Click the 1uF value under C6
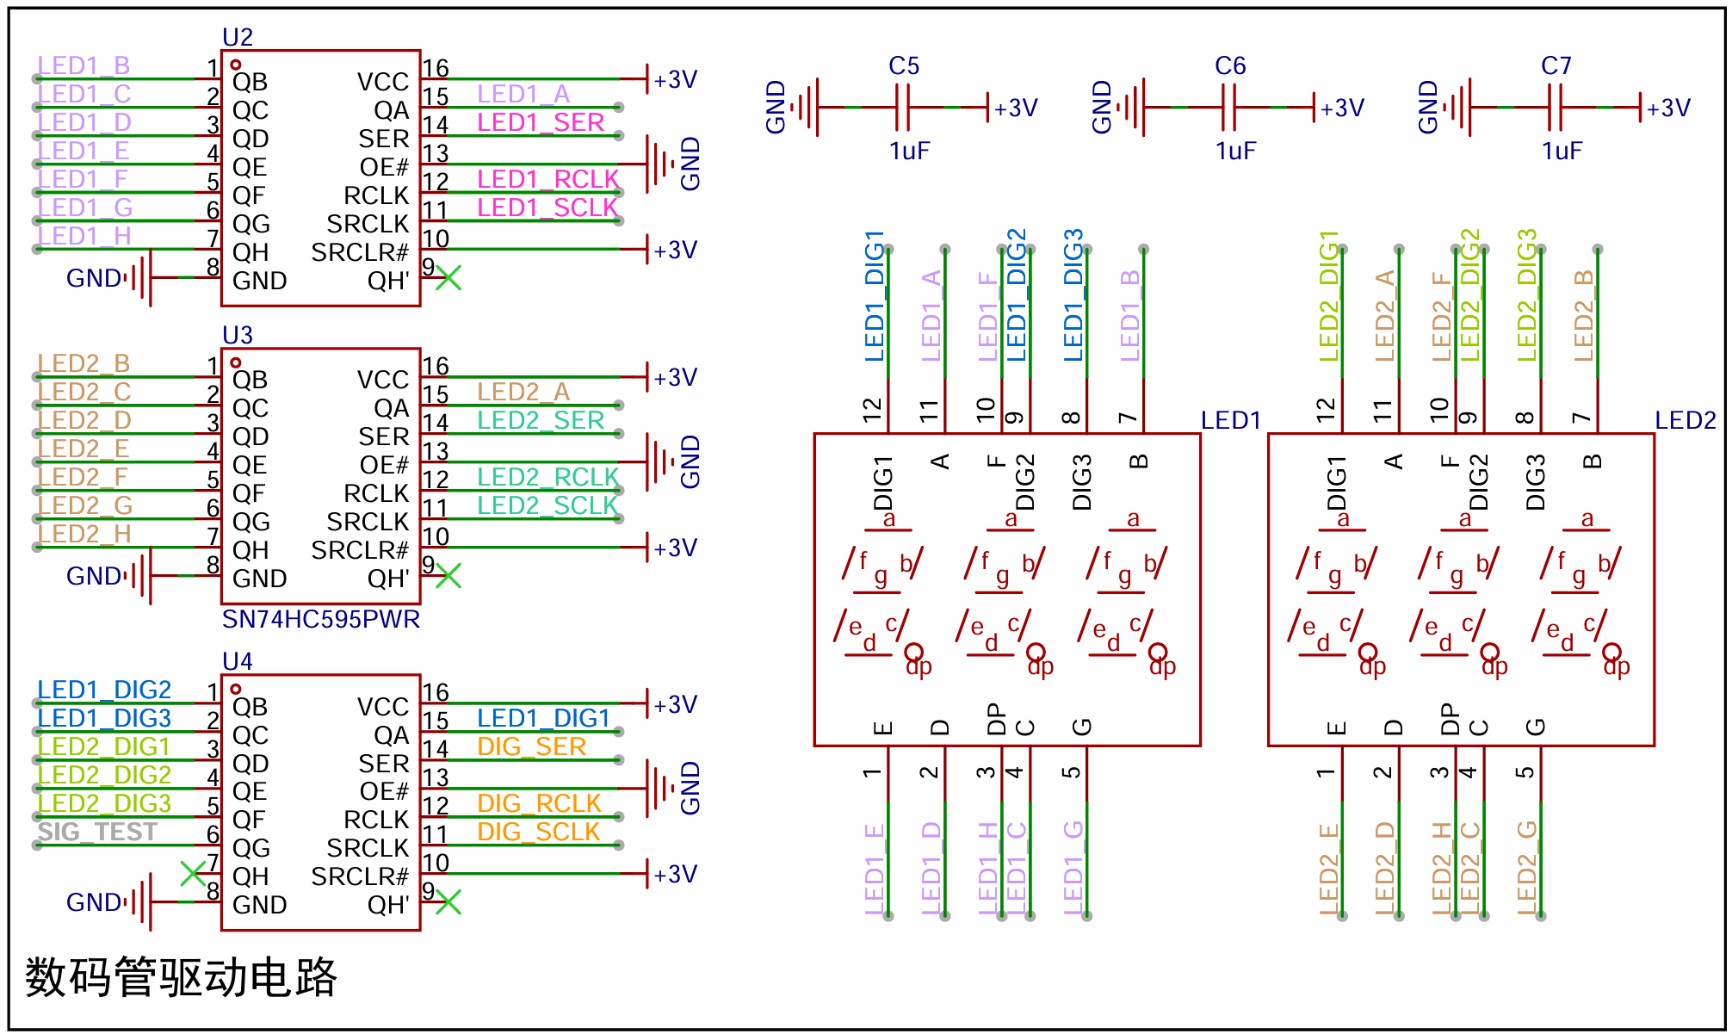 click(1235, 151)
